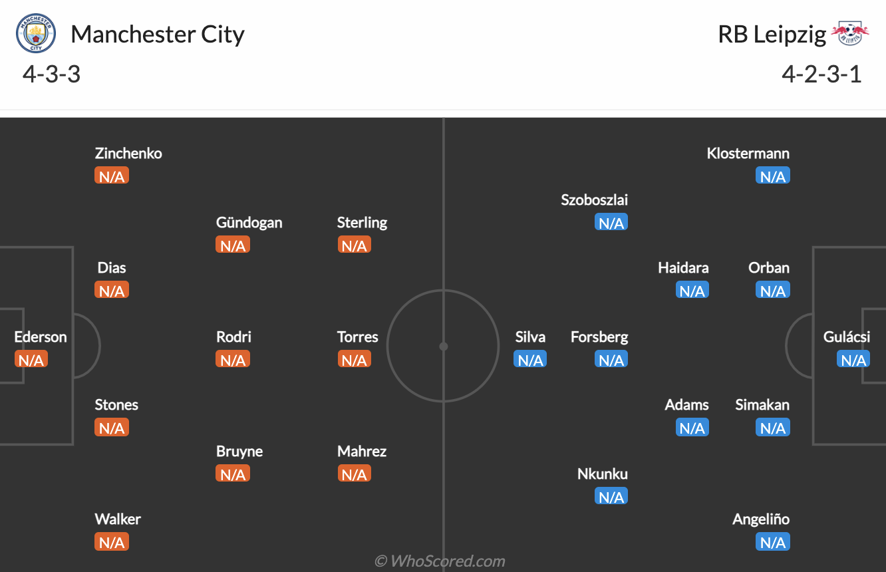Click the Manchester City crest icon
The image size is (886, 572).
pyautogui.click(x=37, y=34)
